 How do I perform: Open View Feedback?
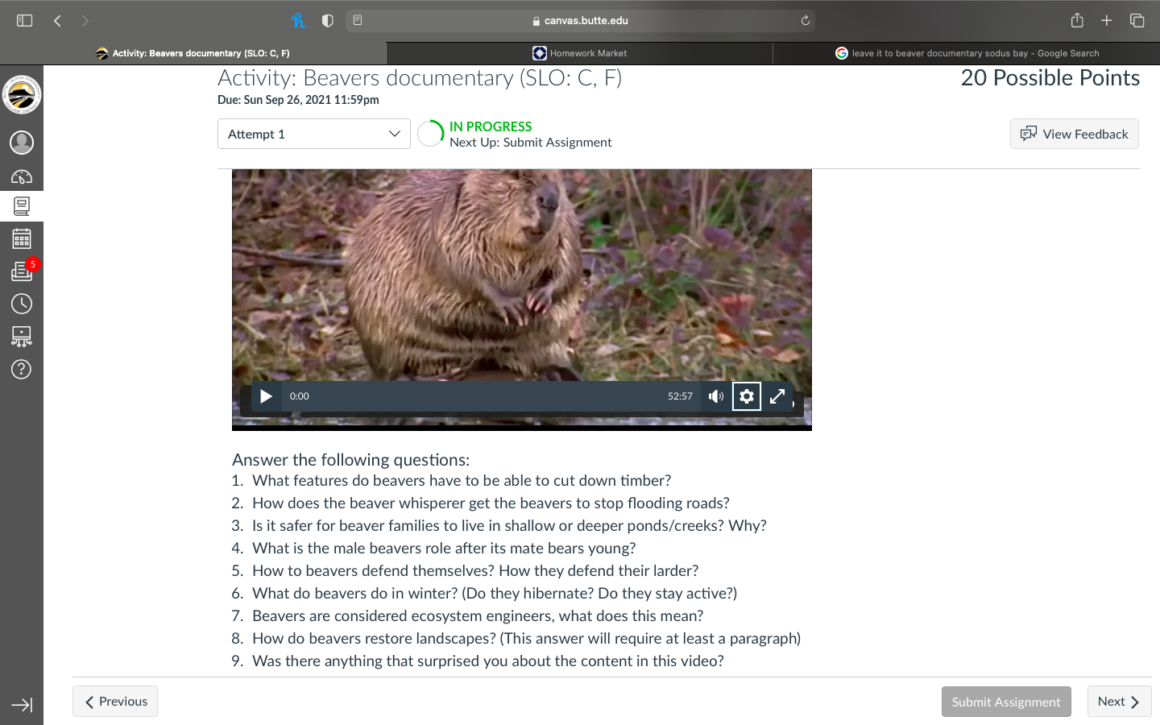(x=1075, y=134)
